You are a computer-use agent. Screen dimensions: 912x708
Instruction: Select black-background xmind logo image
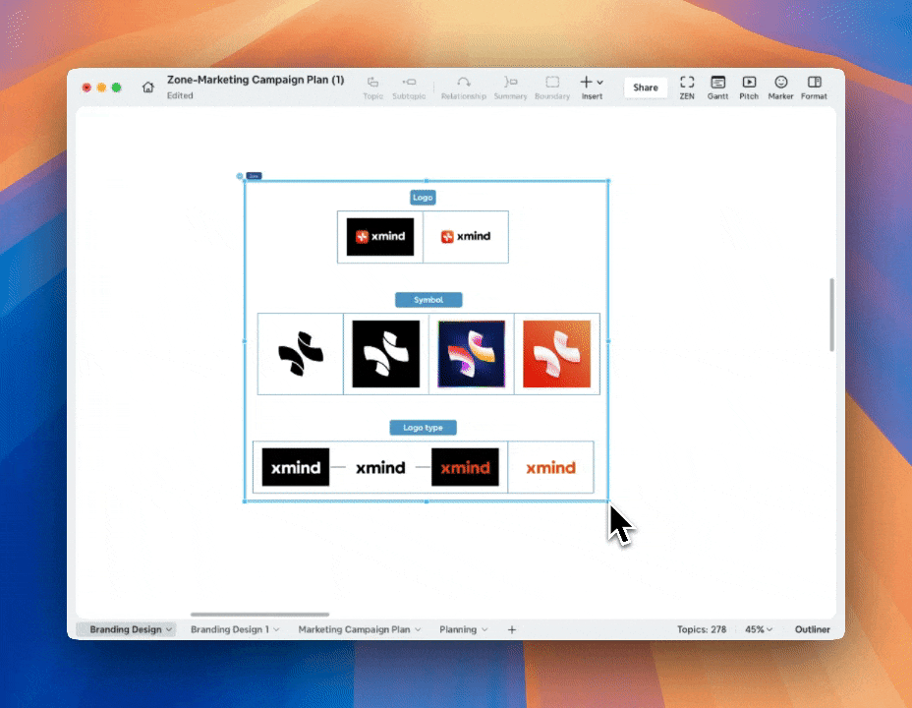pyautogui.click(x=380, y=237)
